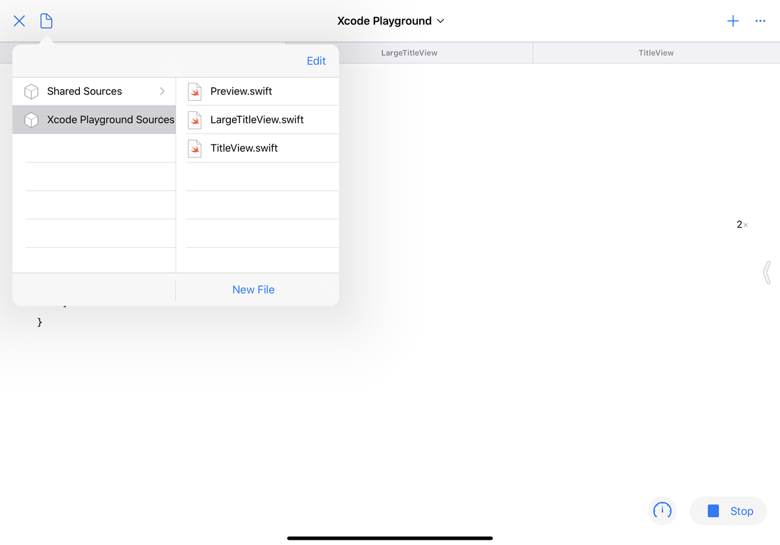Select the Shared Sources folder

coord(94,91)
